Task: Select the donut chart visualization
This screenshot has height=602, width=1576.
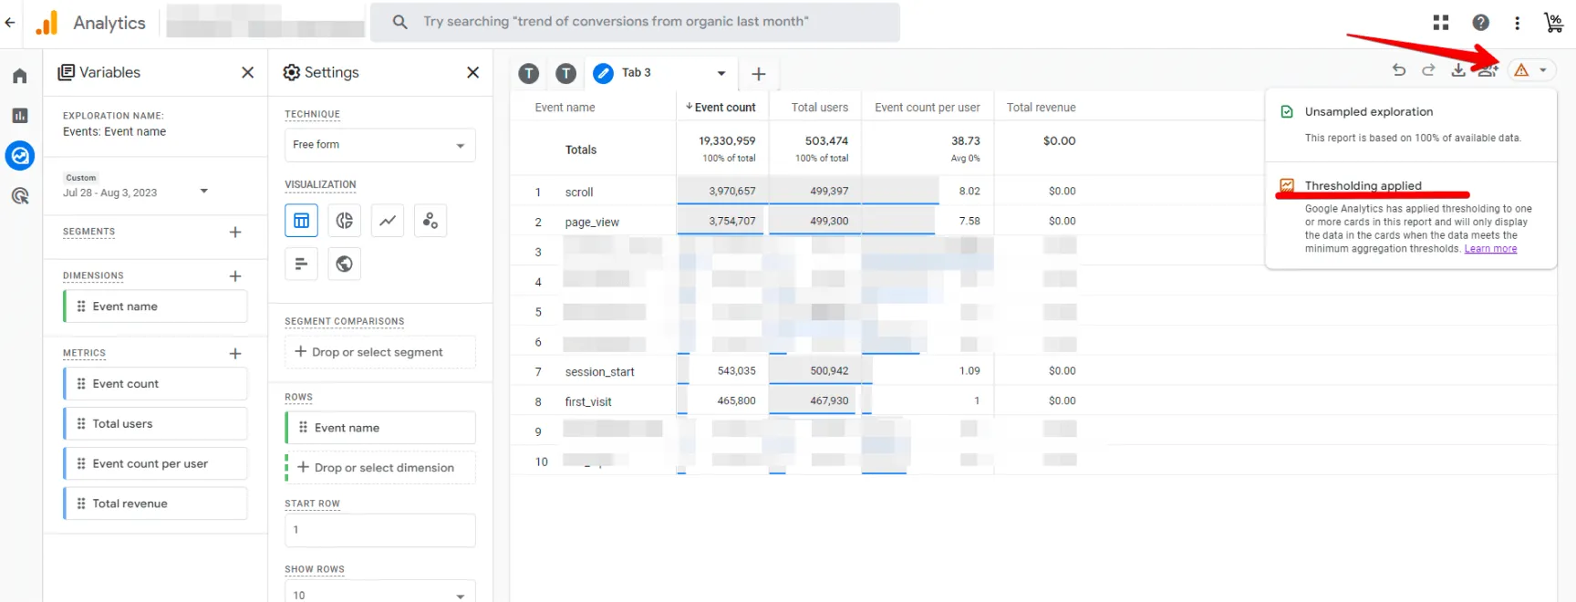Action: pos(344,221)
